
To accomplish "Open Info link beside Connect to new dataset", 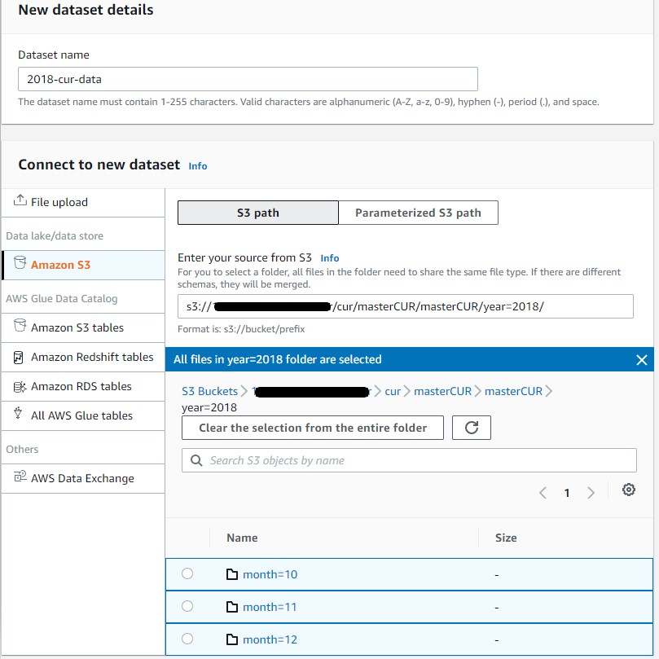I will [198, 166].
